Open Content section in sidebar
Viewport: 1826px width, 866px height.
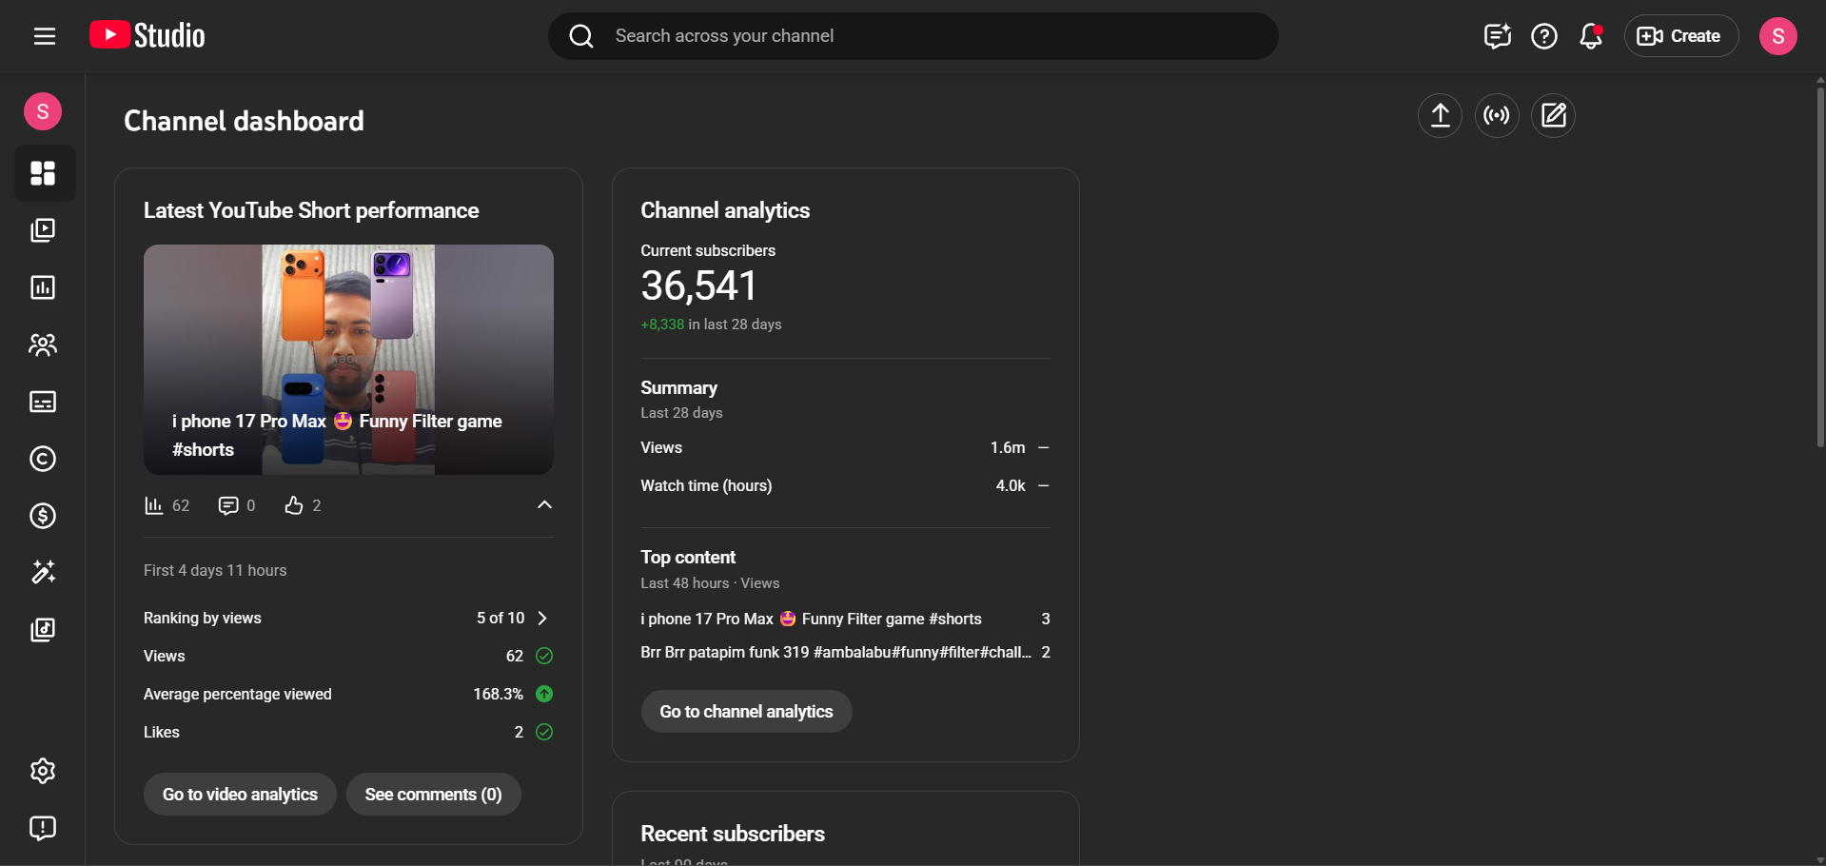coord(43,230)
